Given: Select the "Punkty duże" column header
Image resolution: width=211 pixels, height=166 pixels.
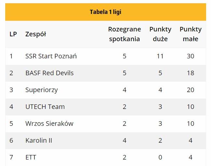Looking at the screenshot, I should 160,34.
